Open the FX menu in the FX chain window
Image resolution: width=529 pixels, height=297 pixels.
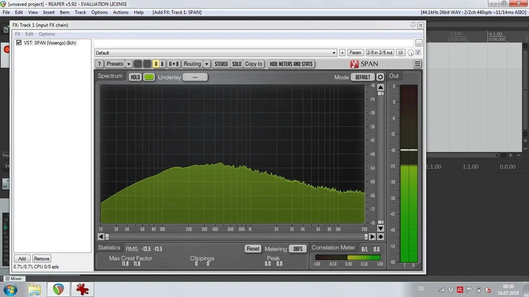point(17,34)
